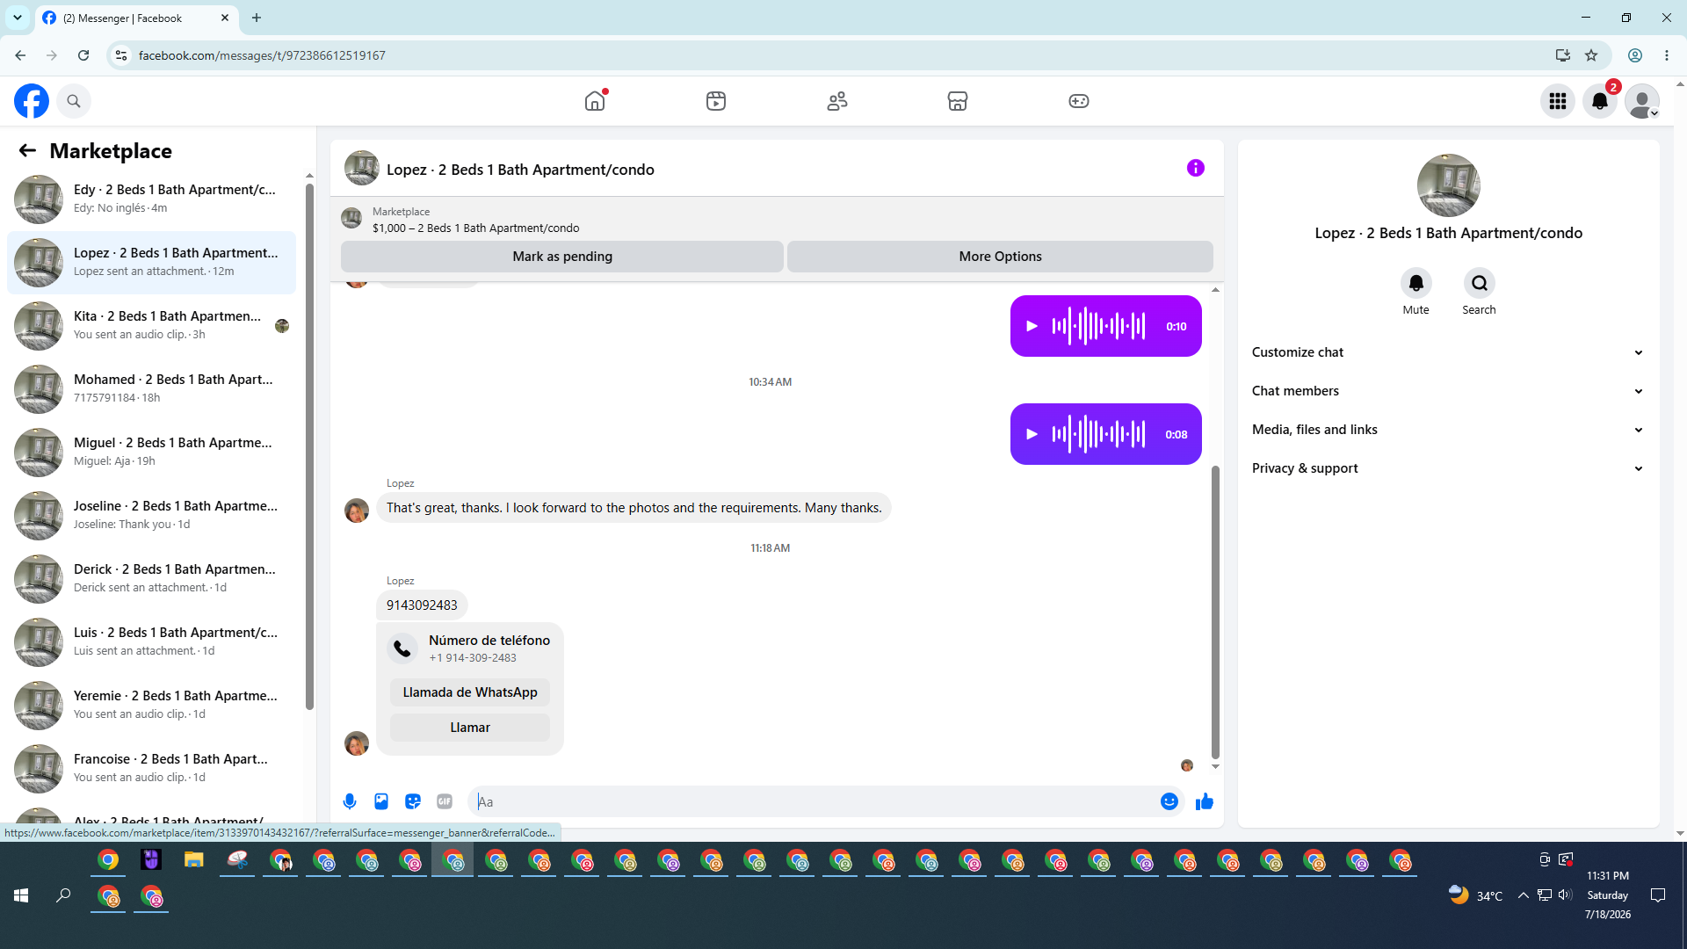Open the emoji picker in message box
Viewport: 1687px width, 949px height.
[1169, 801]
